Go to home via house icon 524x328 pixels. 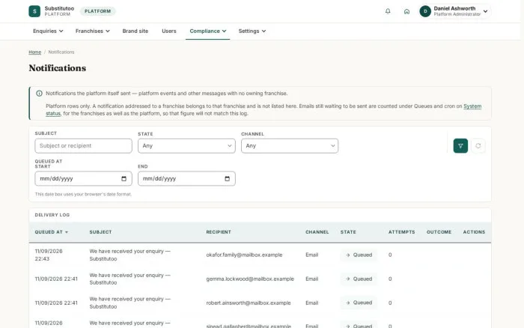click(x=406, y=11)
